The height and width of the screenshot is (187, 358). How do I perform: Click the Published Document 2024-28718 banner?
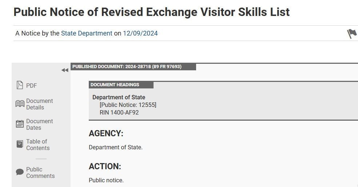pyautogui.click(x=127, y=67)
